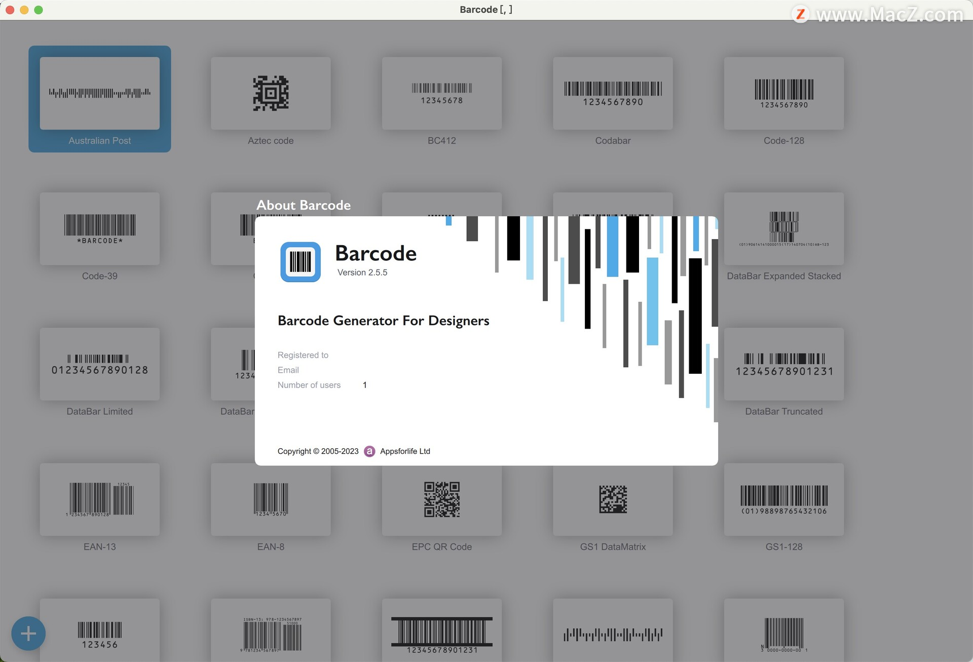
Task: Click the About Barcode title
Action: 303,205
